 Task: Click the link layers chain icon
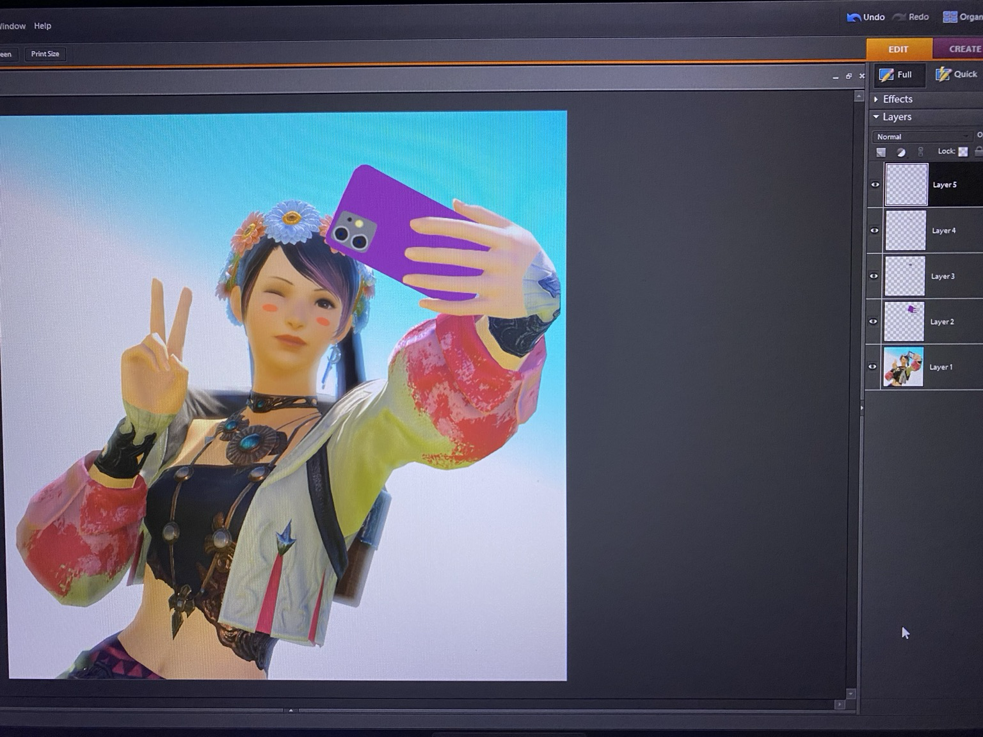pyautogui.click(x=921, y=152)
